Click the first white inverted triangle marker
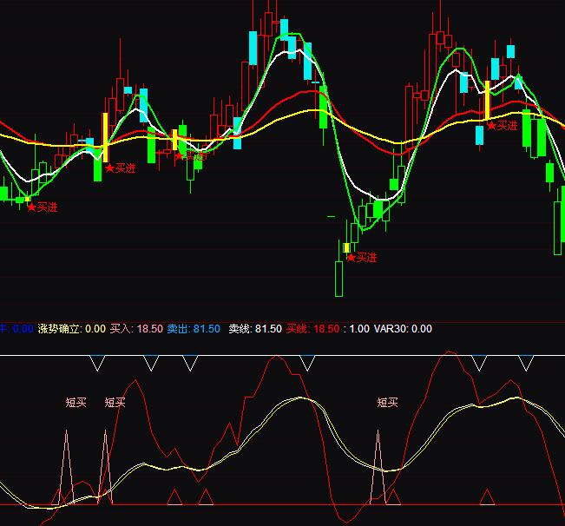This screenshot has width=565, height=526. pos(97,363)
